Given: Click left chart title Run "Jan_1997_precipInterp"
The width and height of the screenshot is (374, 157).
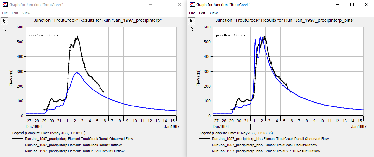Looking at the screenshot, I should coord(98,21).
